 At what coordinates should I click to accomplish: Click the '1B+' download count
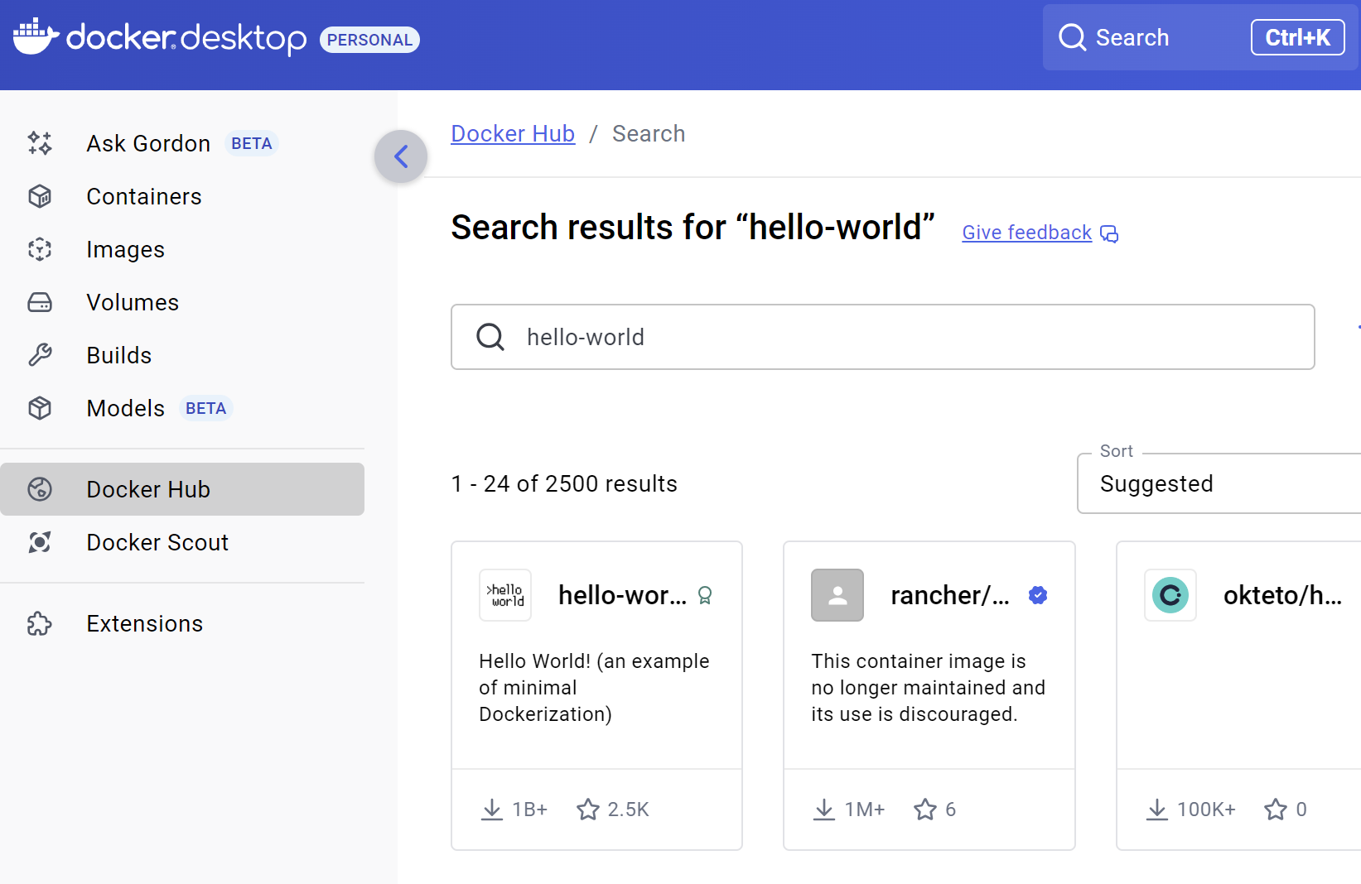(x=530, y=810)
